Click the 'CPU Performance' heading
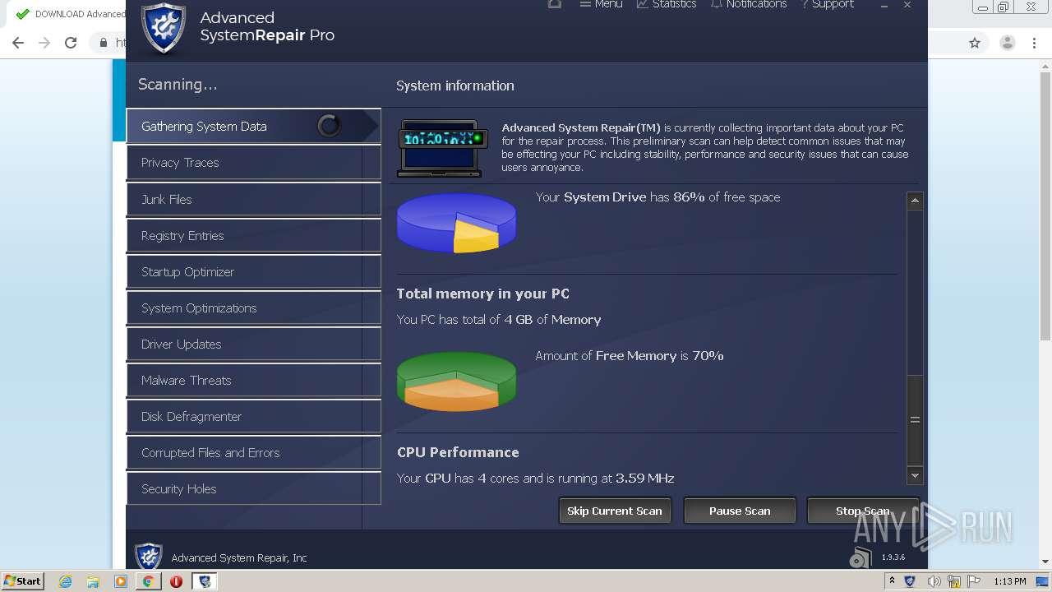Screen dimensions: 1052x592 tap(458, 452)
